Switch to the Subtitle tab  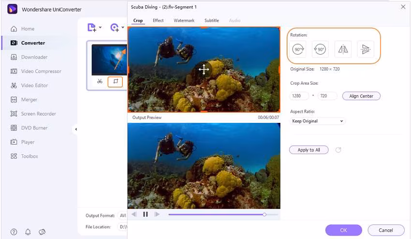pyautogui.click(x=211, y=20)
